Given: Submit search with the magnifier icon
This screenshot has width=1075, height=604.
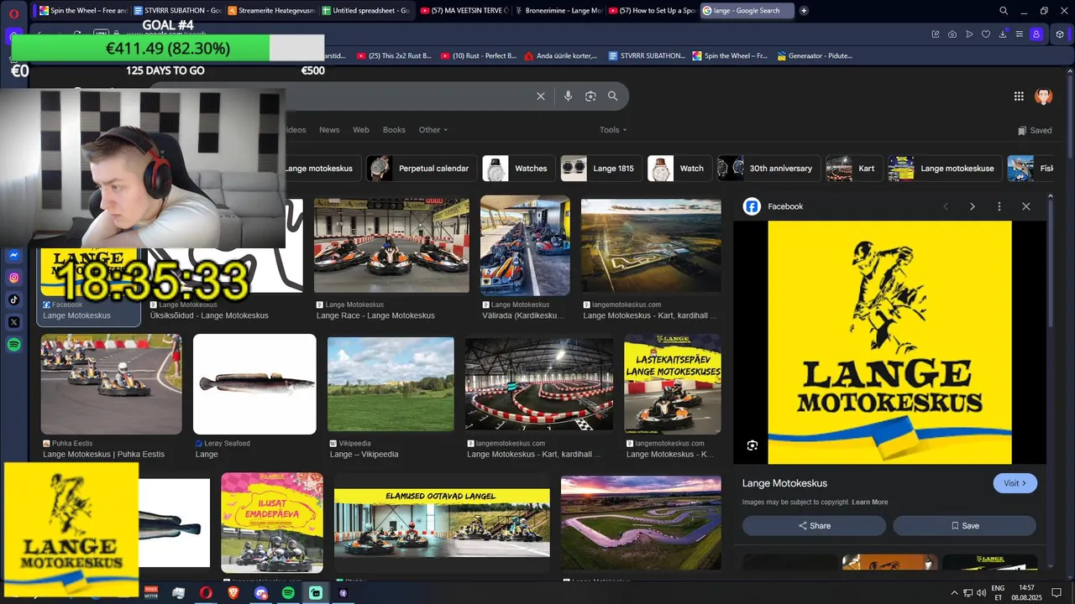Looking at the screenshot, I should 613,96.
